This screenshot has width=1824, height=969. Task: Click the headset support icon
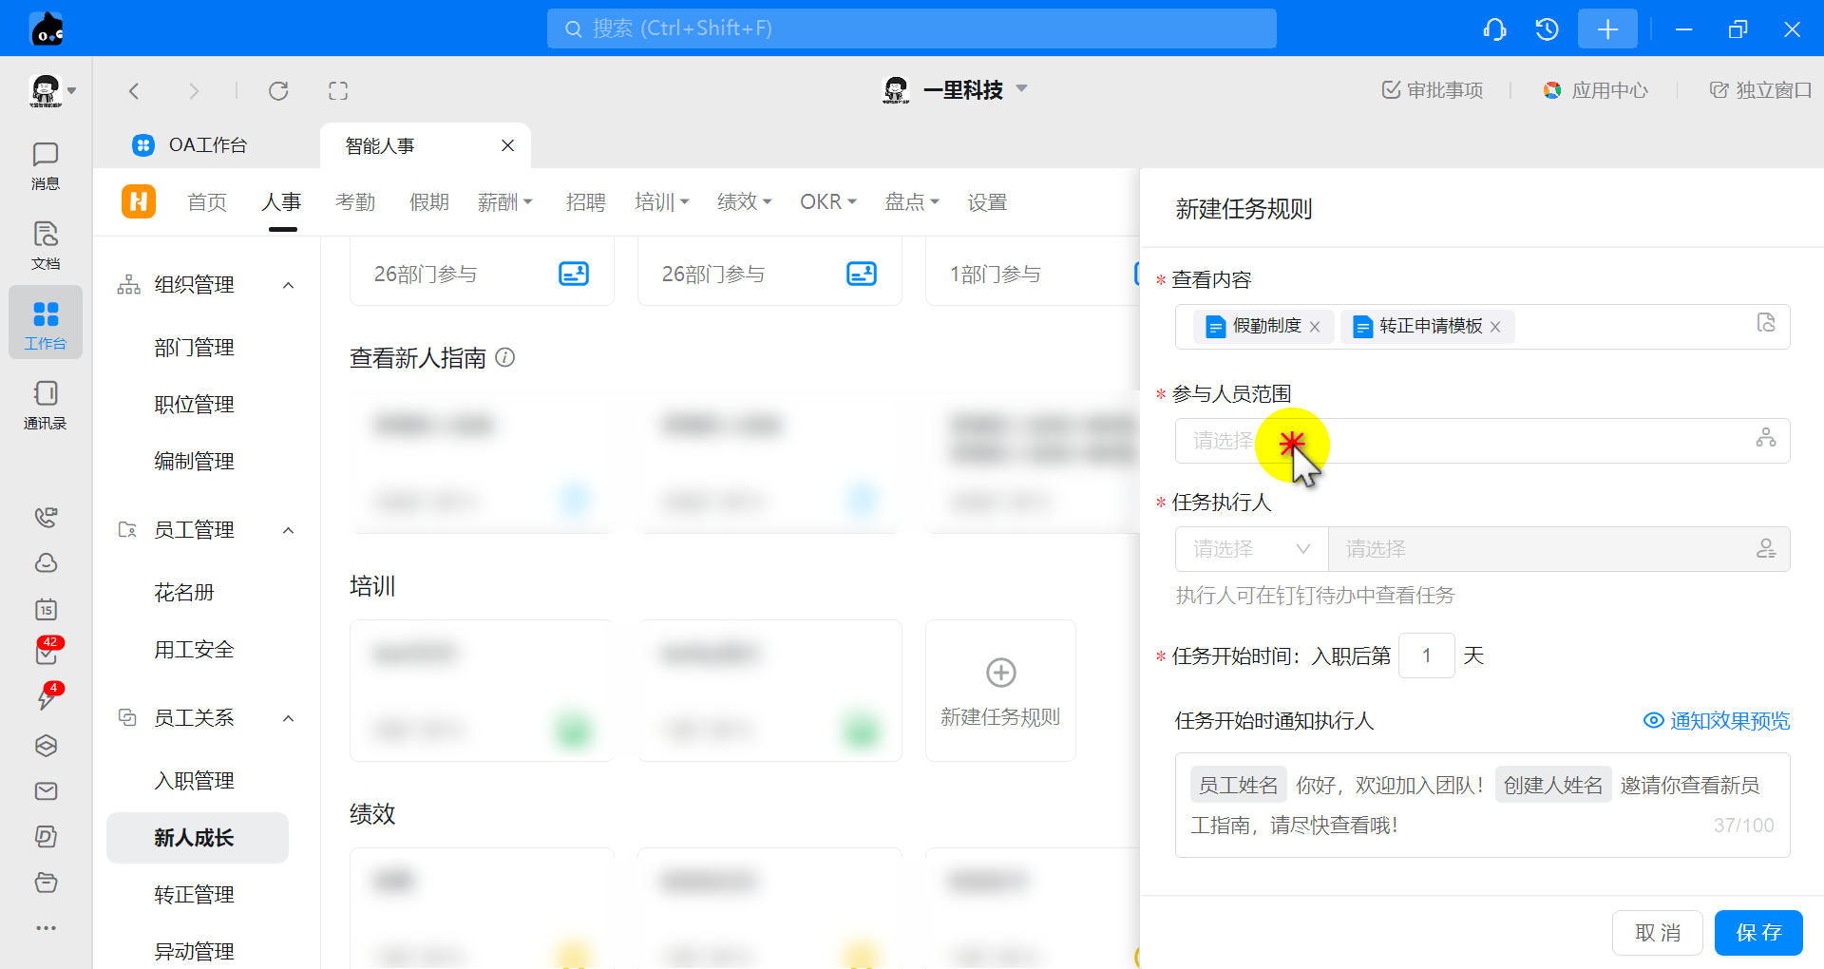pyautogui.click(x=1494, y=29)
